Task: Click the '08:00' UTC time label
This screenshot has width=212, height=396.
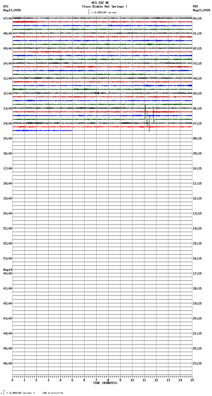Action: 8,33
